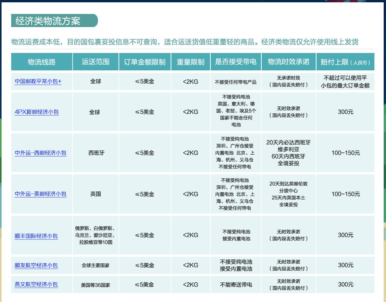Image resolution: width=386 pixels, height=302 pixels.
Task: Click the 300元 cell in 顺丰国际 row
Action: point(345,235)
